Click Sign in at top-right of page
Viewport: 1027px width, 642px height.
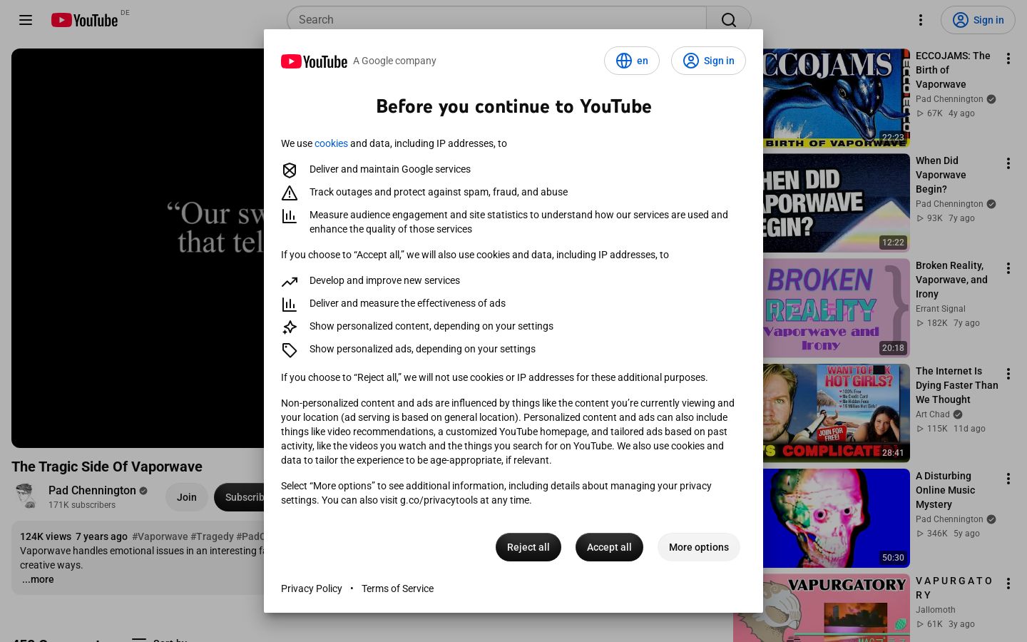[978, 20]
